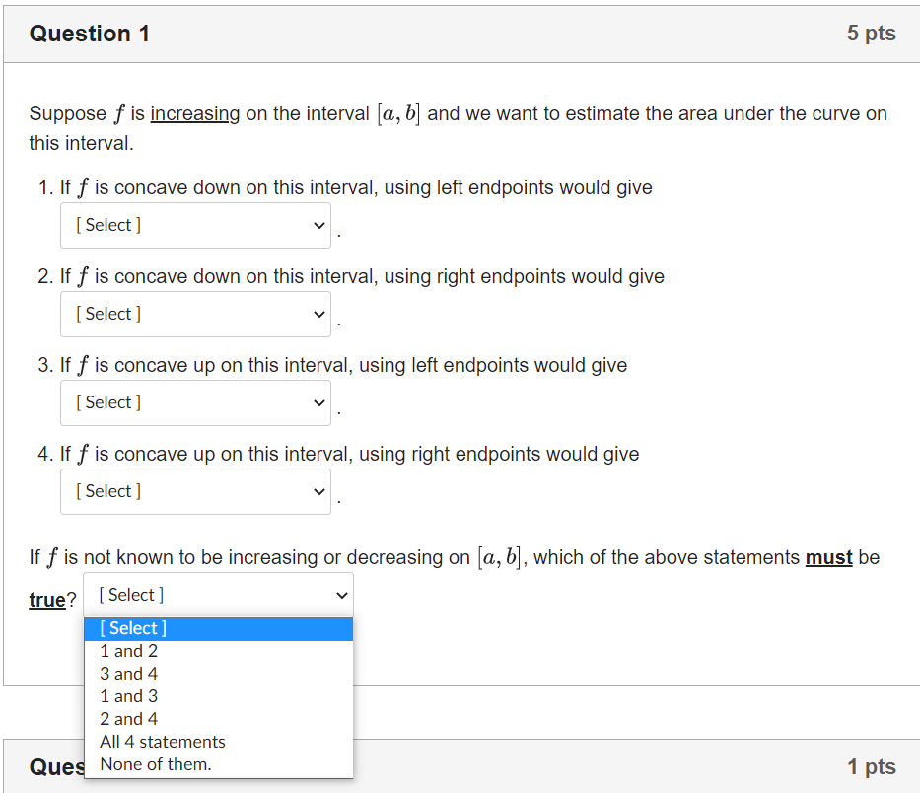Image resolution: width=920 pixels, height=793 pixels.
Task: Click the '1 pts' label on the lower question
Action: click(871, 766)
